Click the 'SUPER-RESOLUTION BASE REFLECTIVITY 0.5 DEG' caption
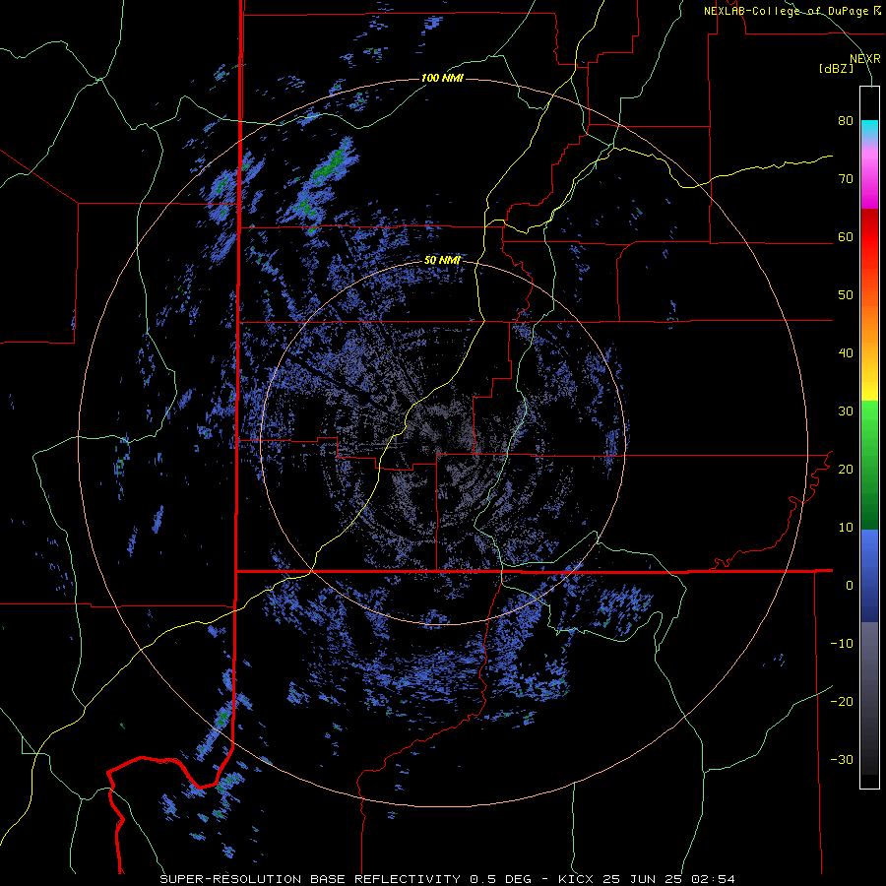The width and height of the screenshot is (886, 886). pyautogui.click(x=346, y=879)
